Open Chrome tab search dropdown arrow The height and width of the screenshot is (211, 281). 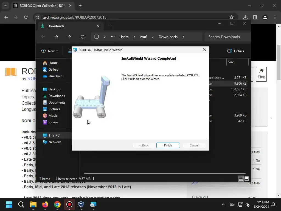pyautogui.click(x=5, y=5)
